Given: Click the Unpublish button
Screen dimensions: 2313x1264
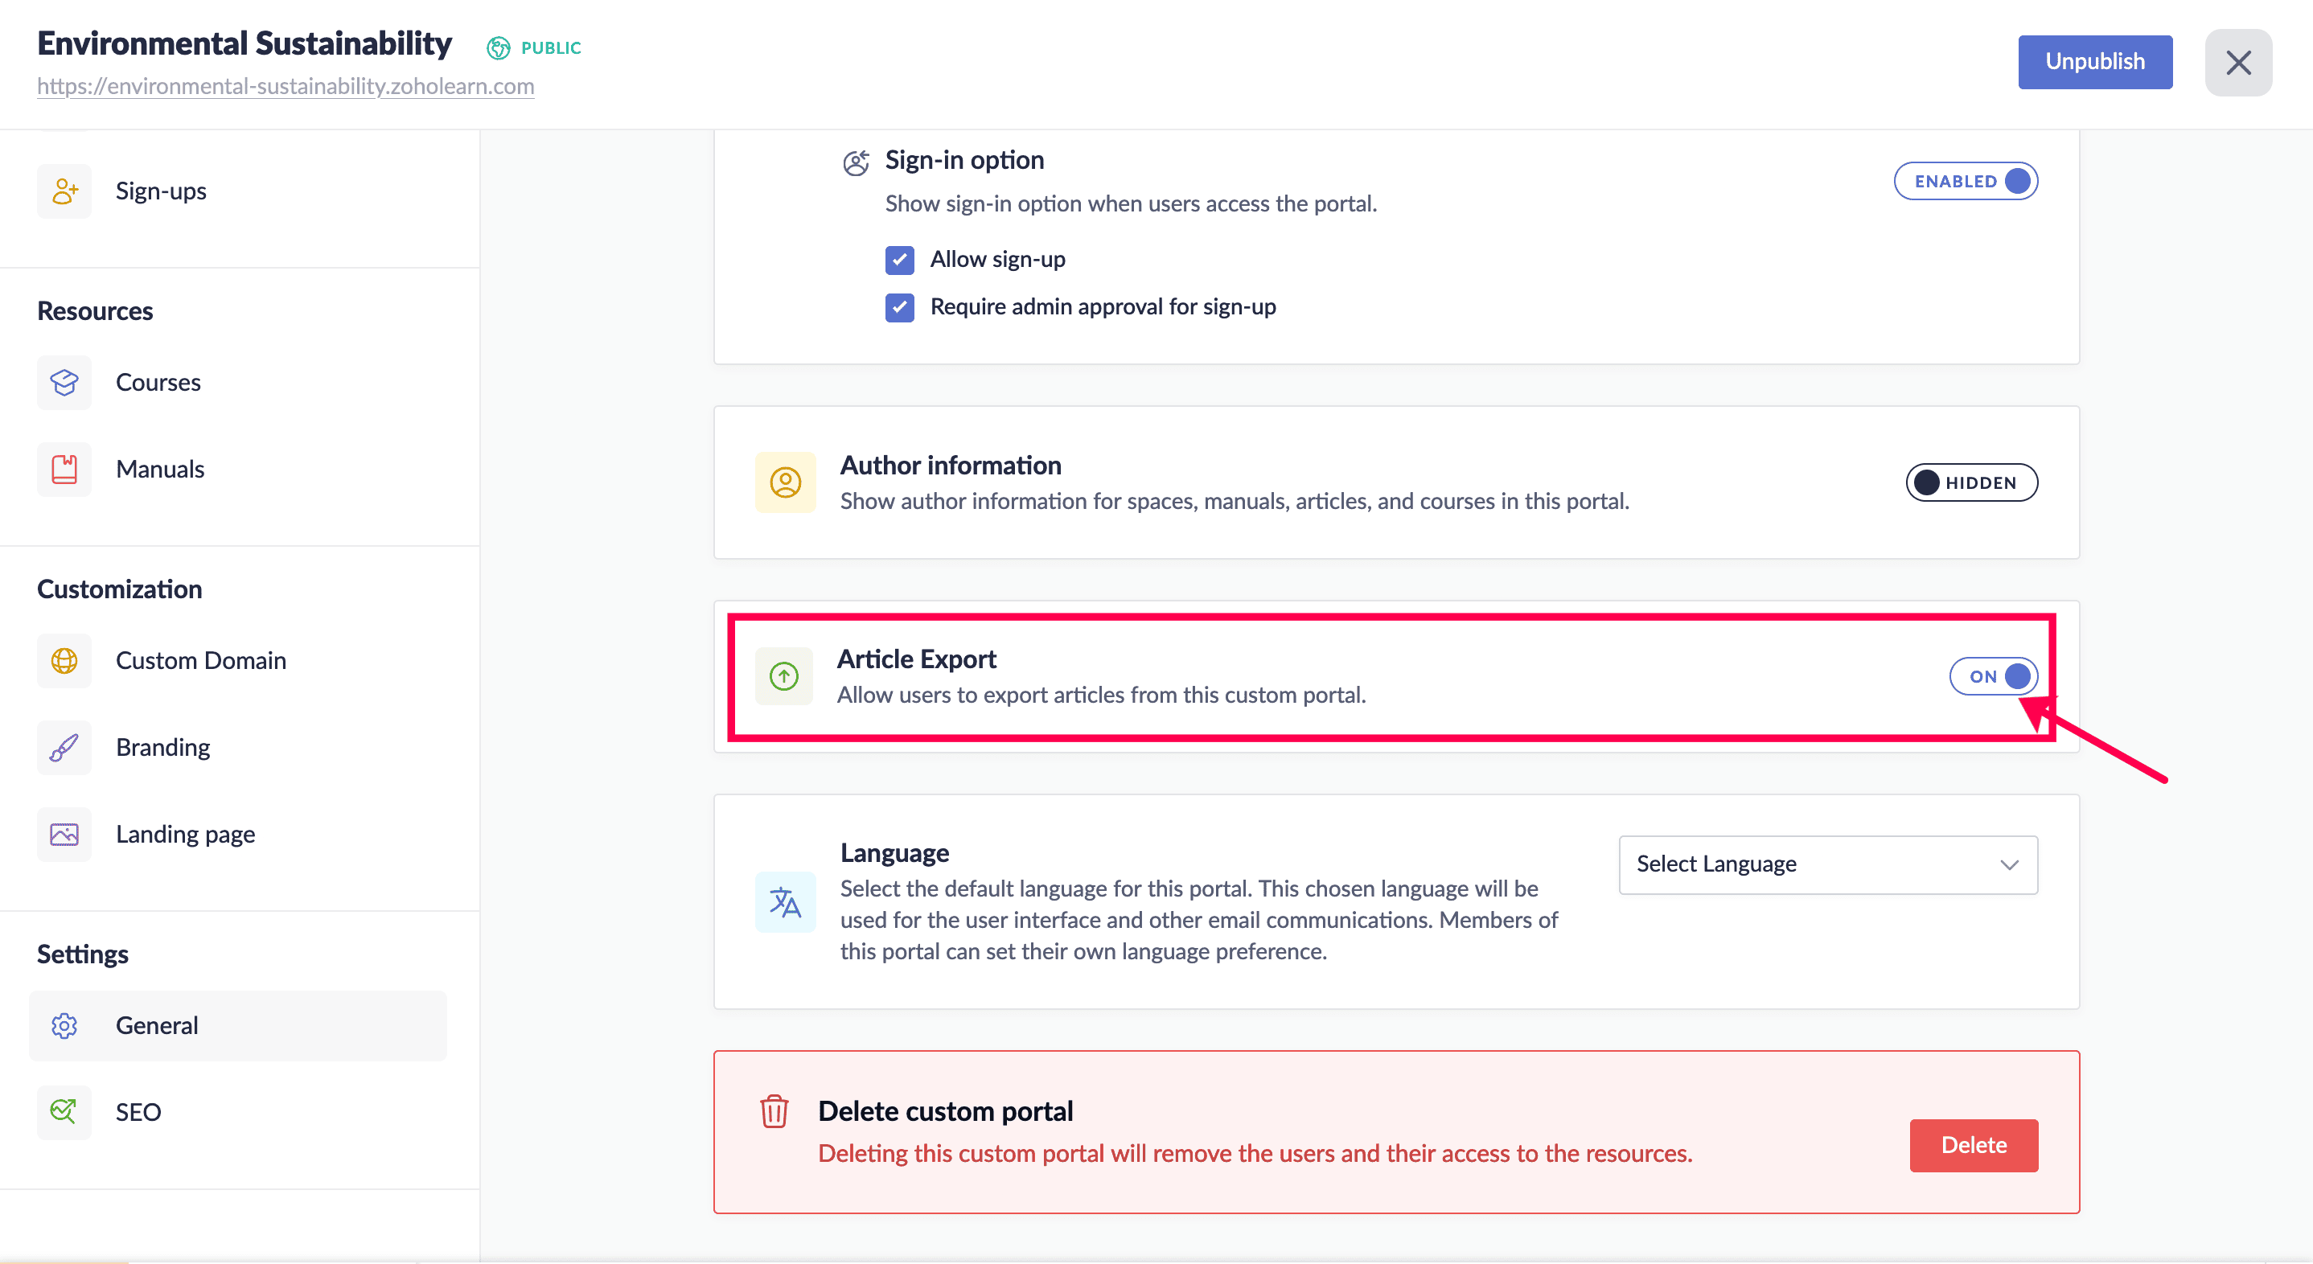Looking at the screenshot, I should point(2094,62).
